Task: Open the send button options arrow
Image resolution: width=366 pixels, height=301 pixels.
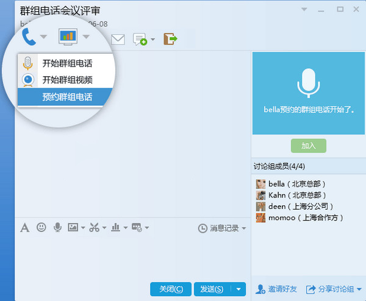Action: coord(239,289)
